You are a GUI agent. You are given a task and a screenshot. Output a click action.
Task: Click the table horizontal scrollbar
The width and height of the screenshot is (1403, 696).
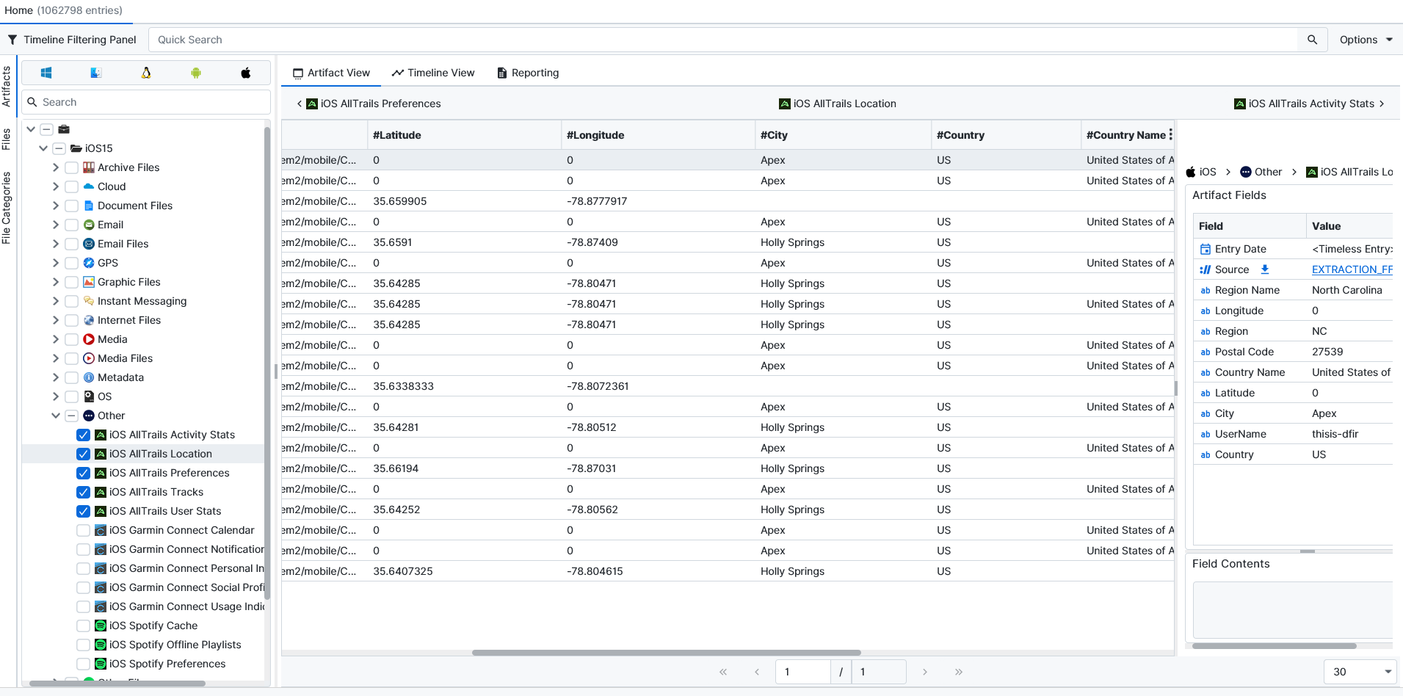click(x=666, y=652)
